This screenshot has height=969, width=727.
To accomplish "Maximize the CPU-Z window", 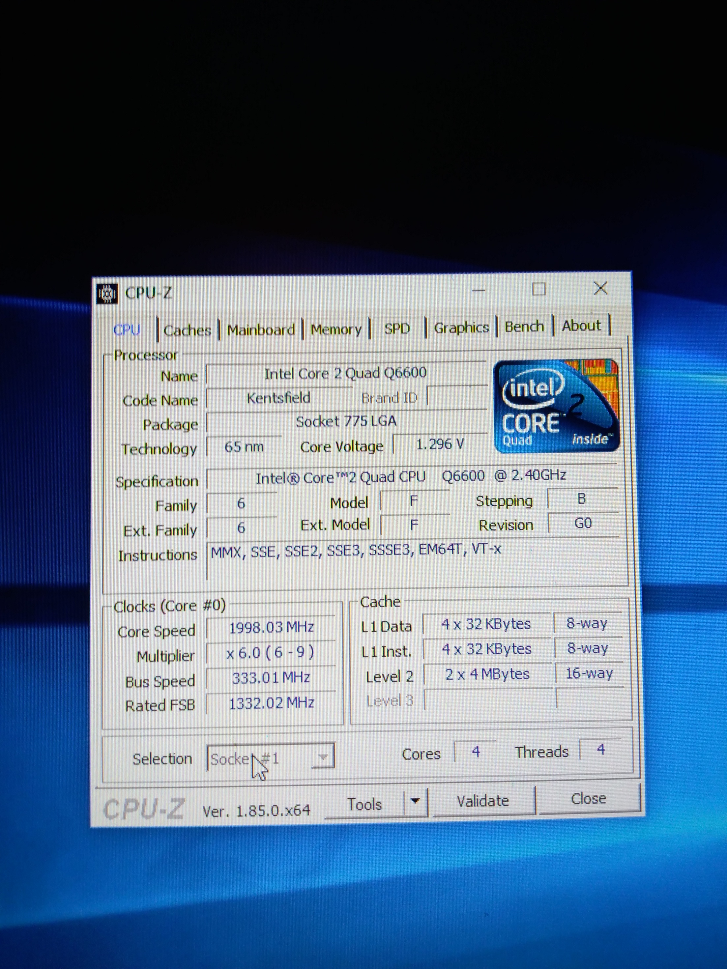I will pyautogui.click(x=538, y=289).
